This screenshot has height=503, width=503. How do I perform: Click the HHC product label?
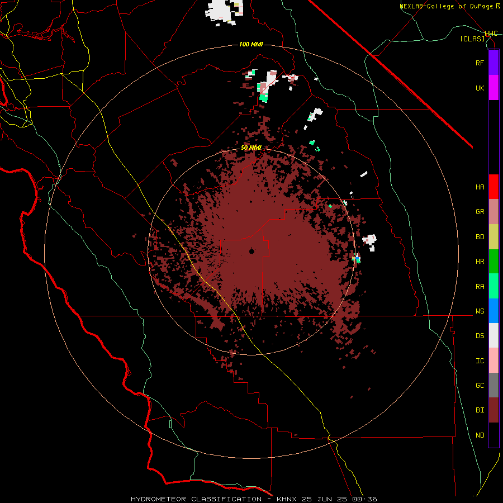click(491, 34)
